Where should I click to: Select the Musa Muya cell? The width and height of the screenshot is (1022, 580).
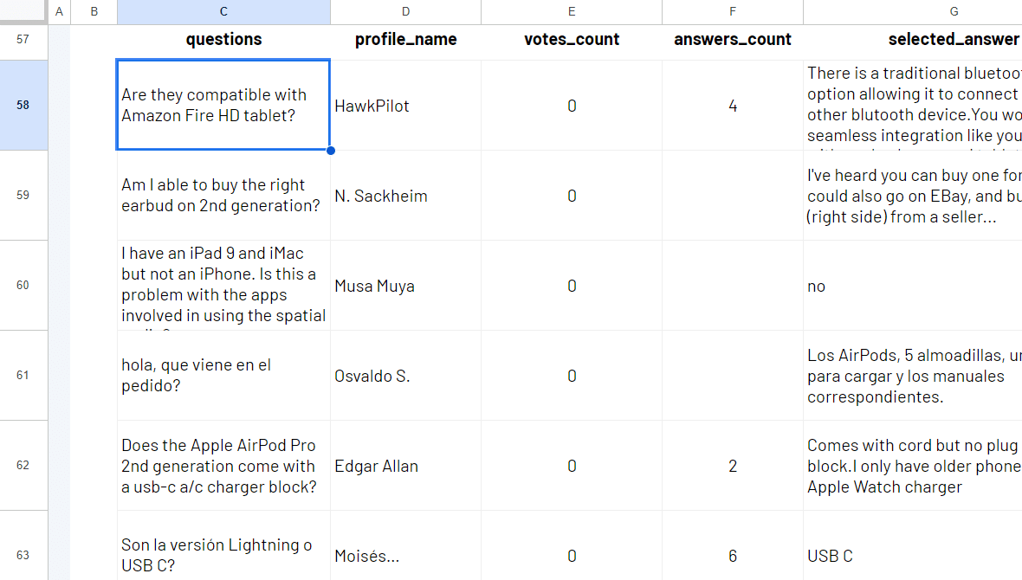pos(405,286)
